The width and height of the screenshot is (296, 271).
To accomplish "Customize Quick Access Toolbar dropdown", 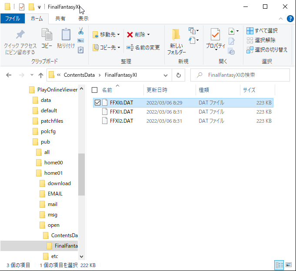I will [39, 7].
